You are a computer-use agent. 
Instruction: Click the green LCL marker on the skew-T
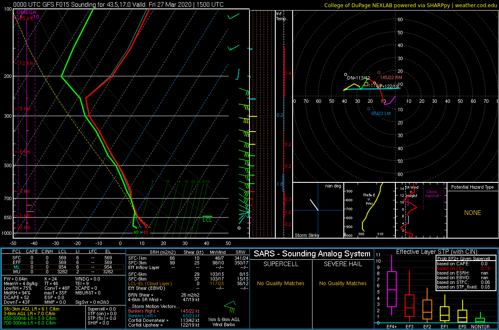[x=207, y=218]
